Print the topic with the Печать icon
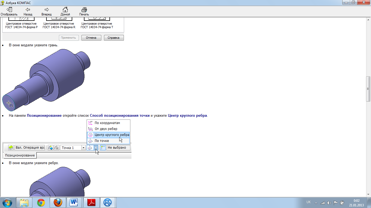 point(84,9)
